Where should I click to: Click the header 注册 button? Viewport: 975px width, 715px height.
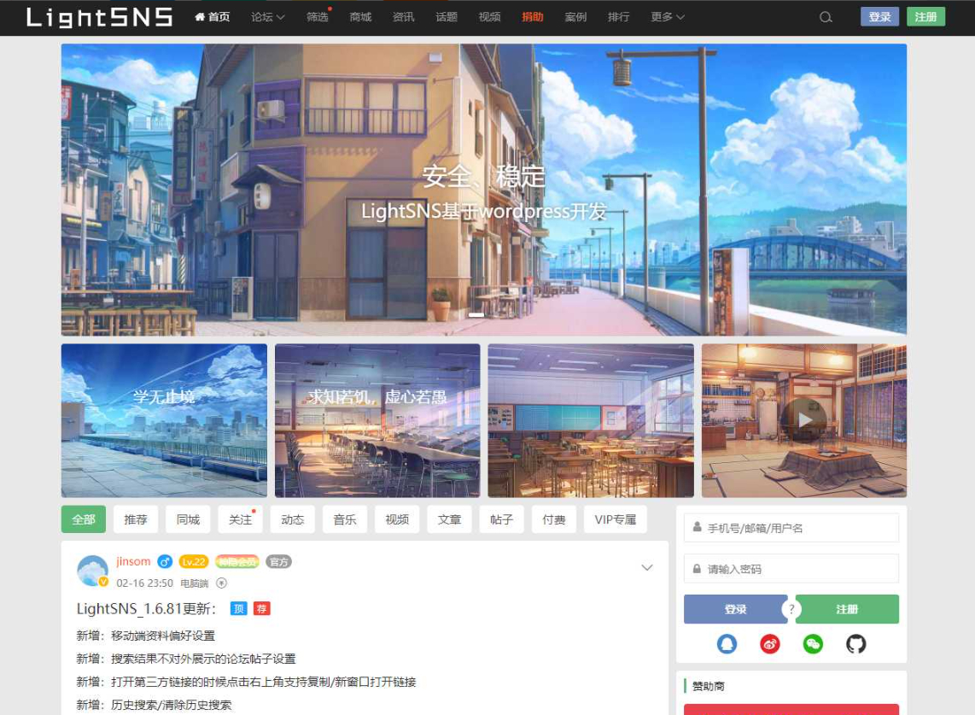(x=925, y=17)
